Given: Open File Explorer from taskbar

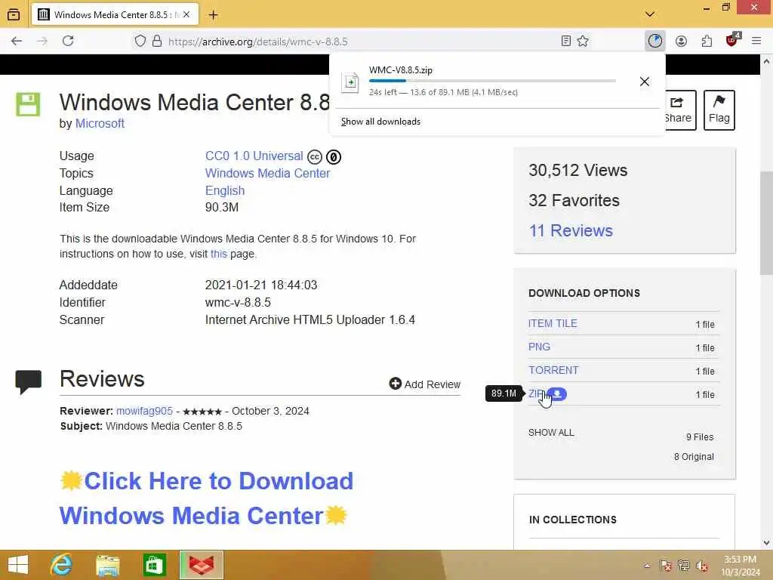Looking at the screenshot, I should pyautogui.click(x=108, y=565).
